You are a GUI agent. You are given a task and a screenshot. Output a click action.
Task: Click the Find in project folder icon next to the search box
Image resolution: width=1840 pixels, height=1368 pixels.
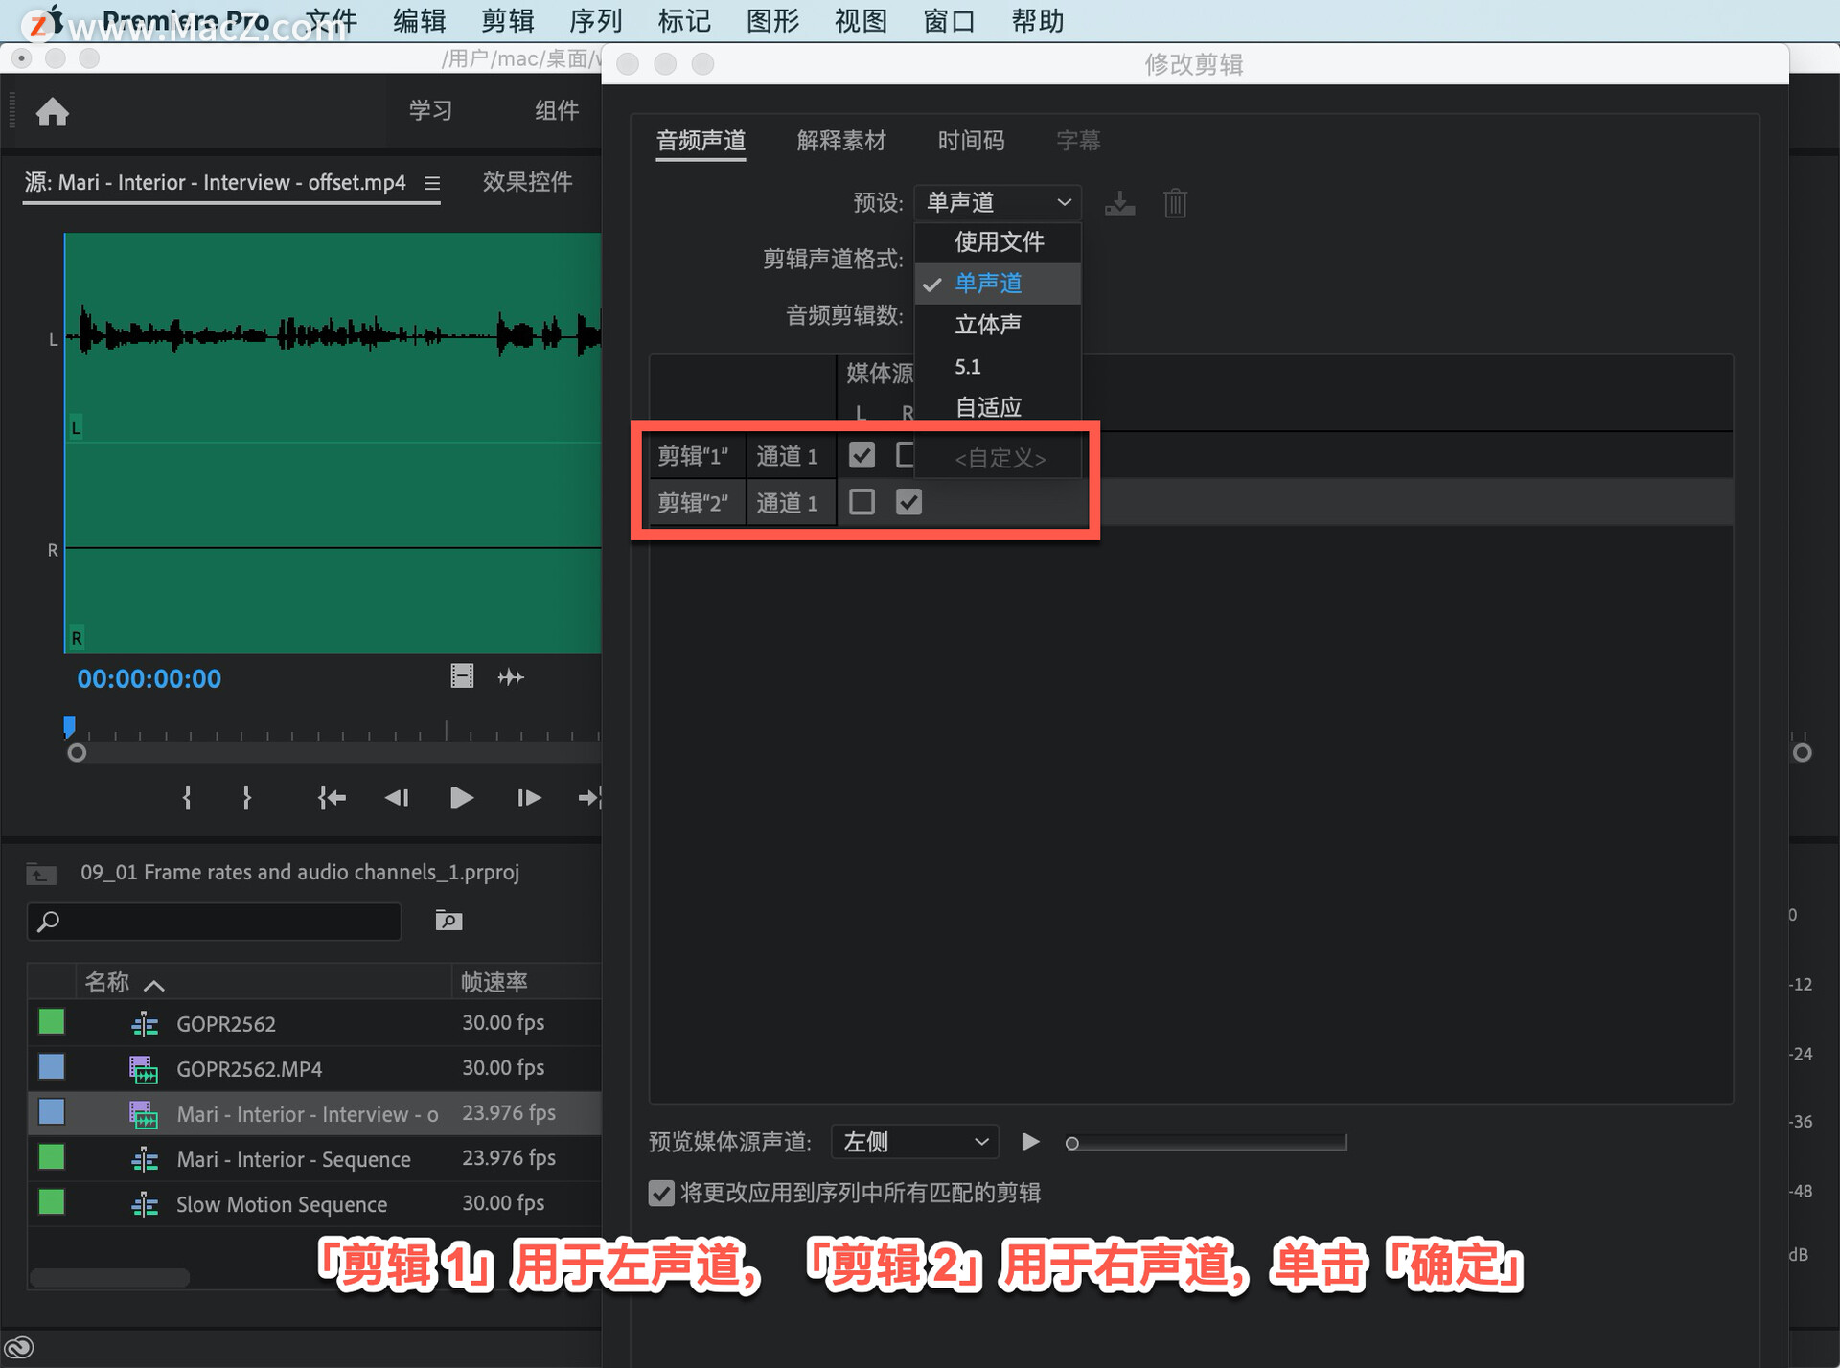pos(448,921)
